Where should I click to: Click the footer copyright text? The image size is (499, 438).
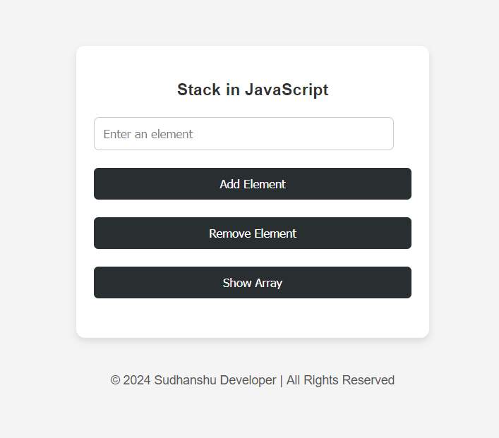click(253, 380)
